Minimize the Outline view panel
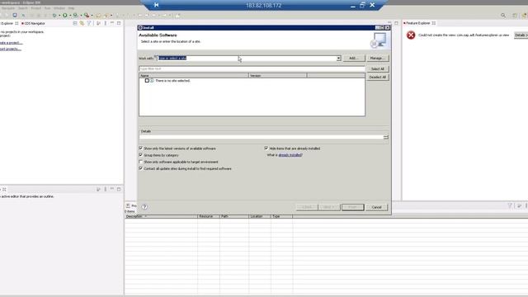Viewport: 528px width, 297px height. 112,189
